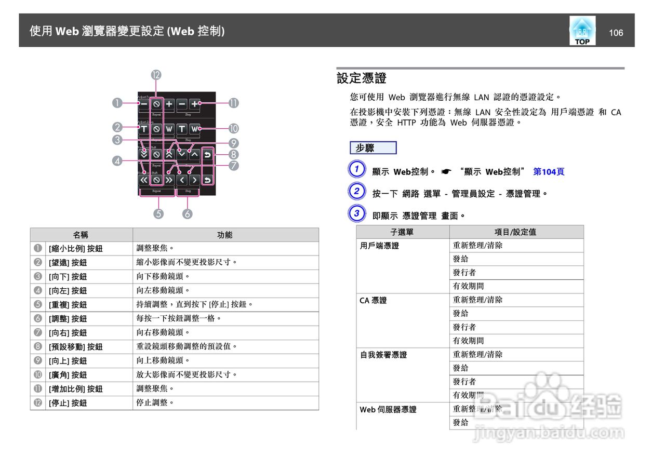Image resolution: width=665 pixels, height=470 pixels.
Task: Click the downward double-arrow lens shift button
Action: [x=144, y=154]
